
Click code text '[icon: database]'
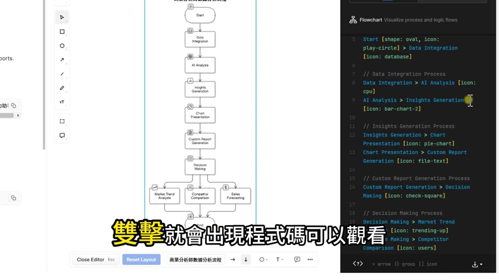387,57
